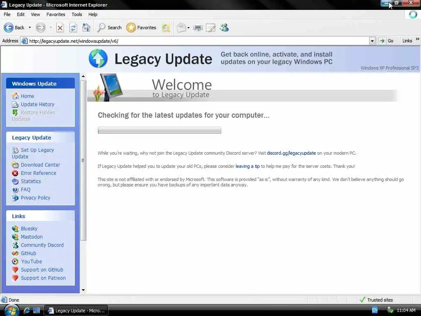Click the Internet Explorer title bar icon
The image size is (421, 316).
click(x=4, y=5)
